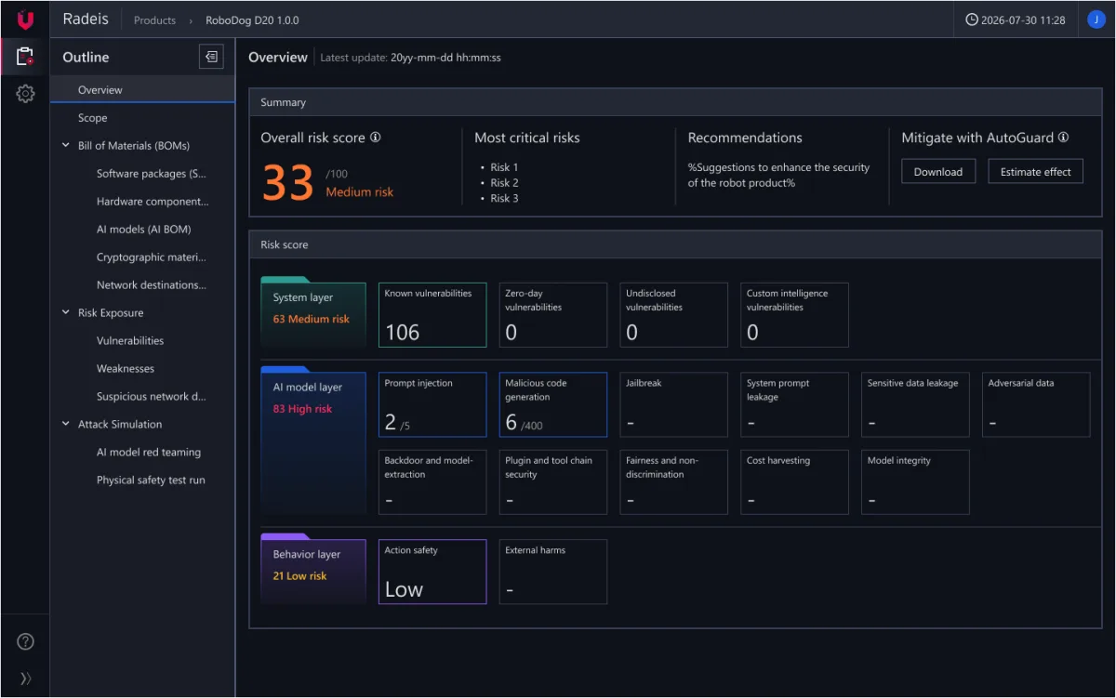Click the clock icon by timestamp
Image resolution: width=1116 pixels, height=698 pixels.
coord(972,20)
